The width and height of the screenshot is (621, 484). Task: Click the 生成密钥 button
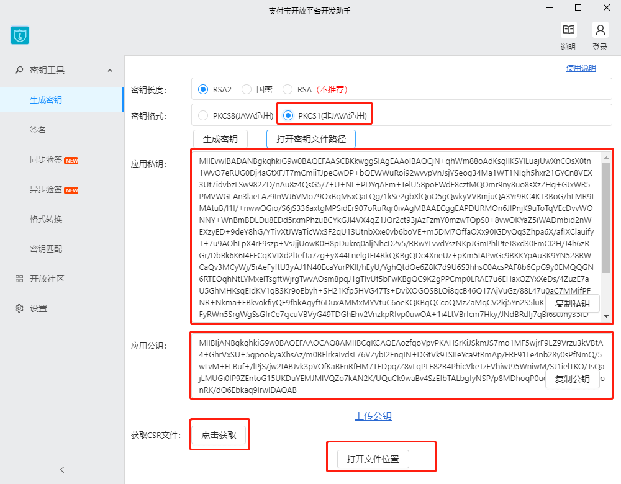[224, 138]
